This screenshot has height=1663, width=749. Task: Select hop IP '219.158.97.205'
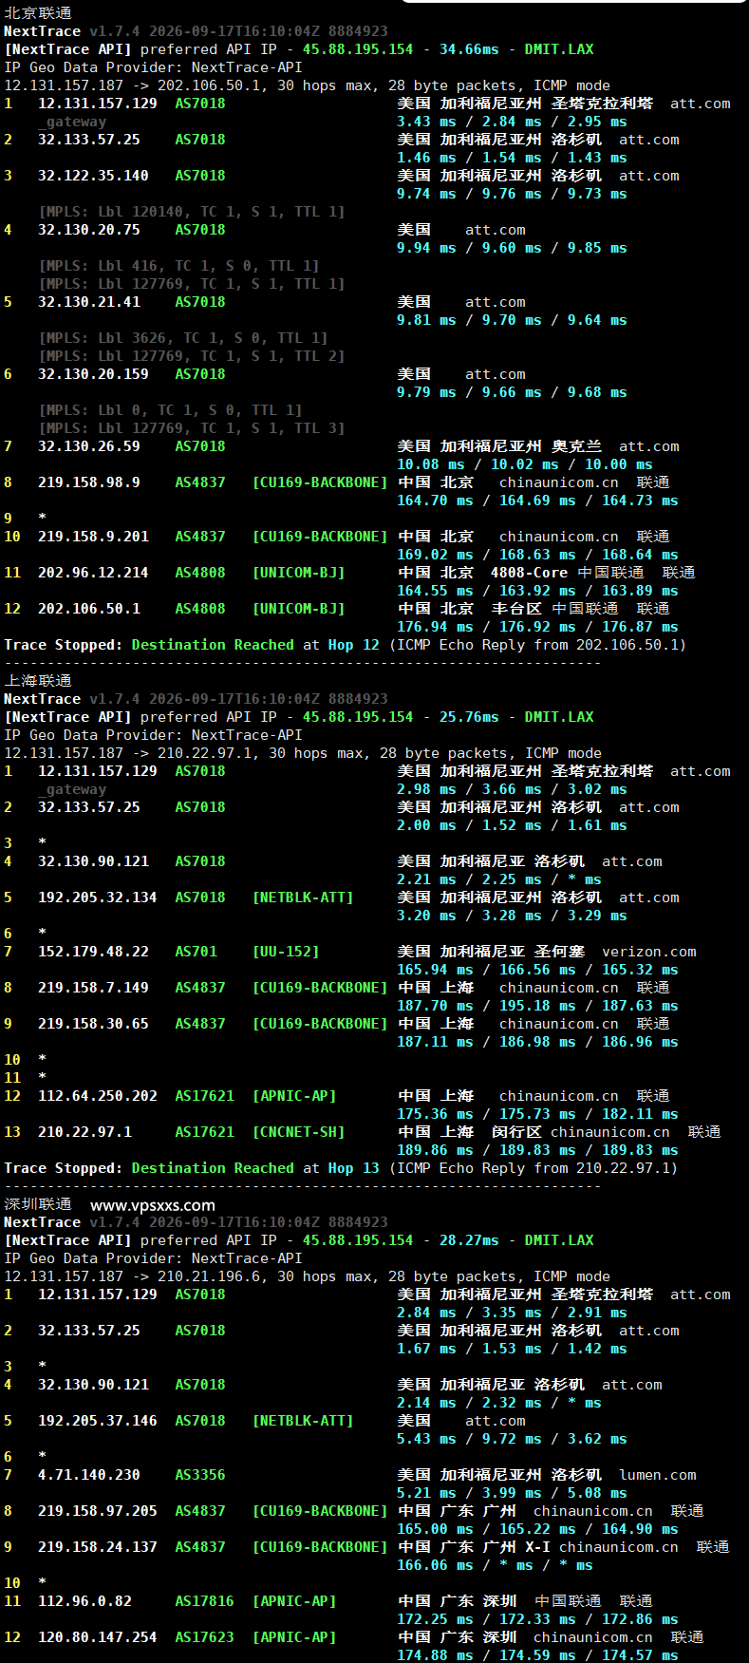coord(98,1511)
